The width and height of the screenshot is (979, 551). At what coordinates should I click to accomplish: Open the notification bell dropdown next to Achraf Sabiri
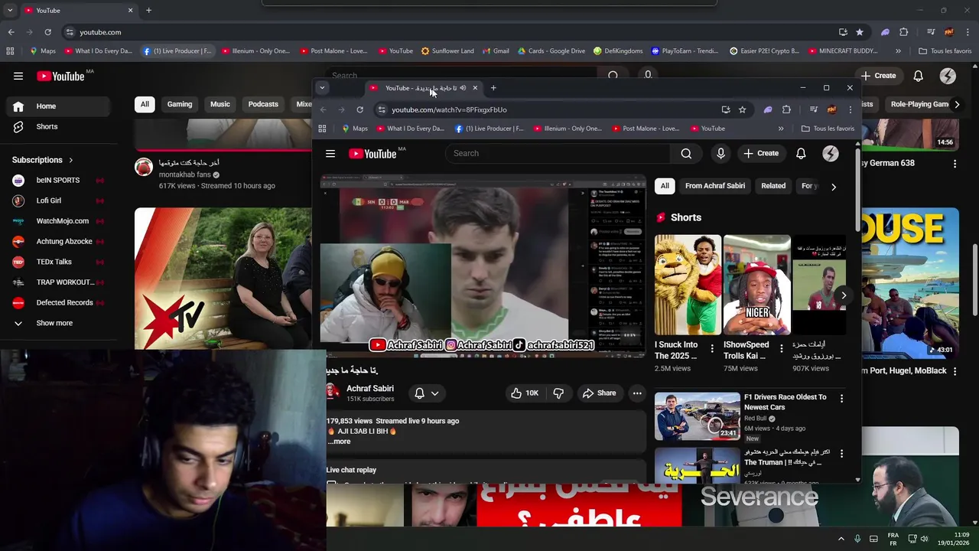tap(426, 393)
